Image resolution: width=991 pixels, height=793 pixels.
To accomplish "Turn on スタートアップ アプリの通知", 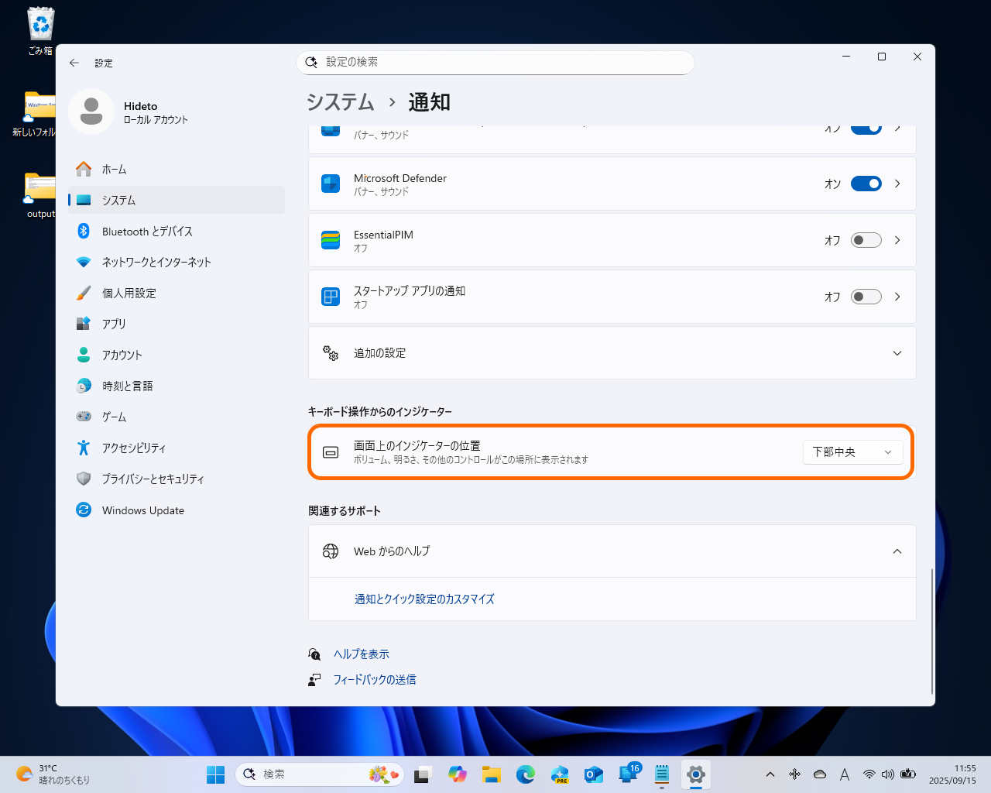I will point(866,297).
